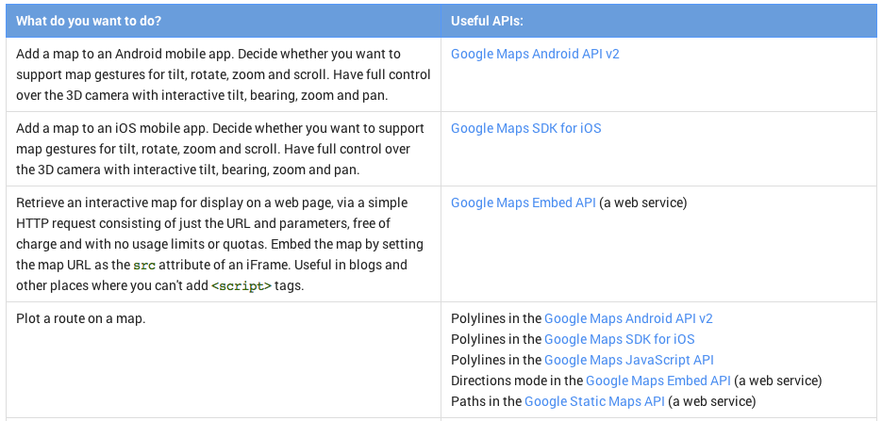Open Google Maps Embed API link in iFrame row

point(524,202)
